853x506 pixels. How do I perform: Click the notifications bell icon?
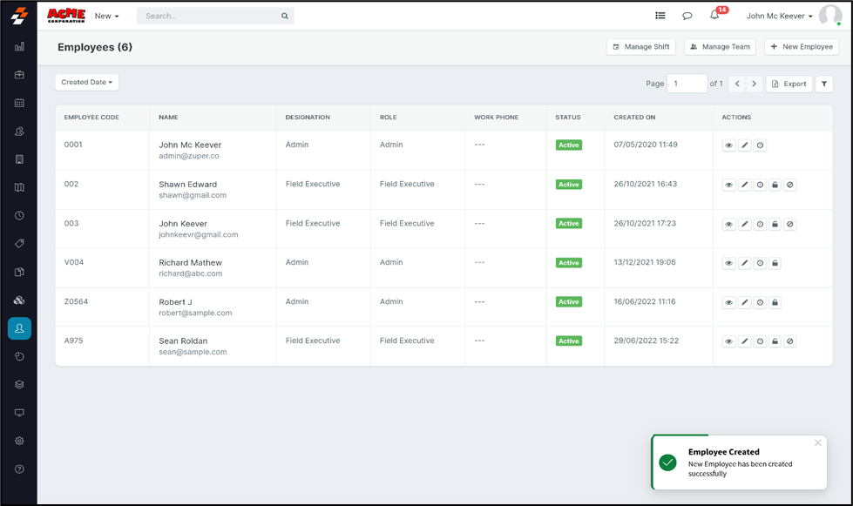(714, 16)
